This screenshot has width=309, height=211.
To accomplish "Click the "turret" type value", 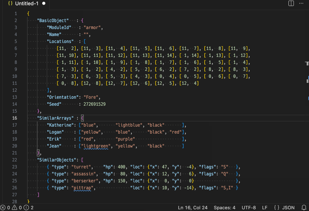I will pos(81,167).
